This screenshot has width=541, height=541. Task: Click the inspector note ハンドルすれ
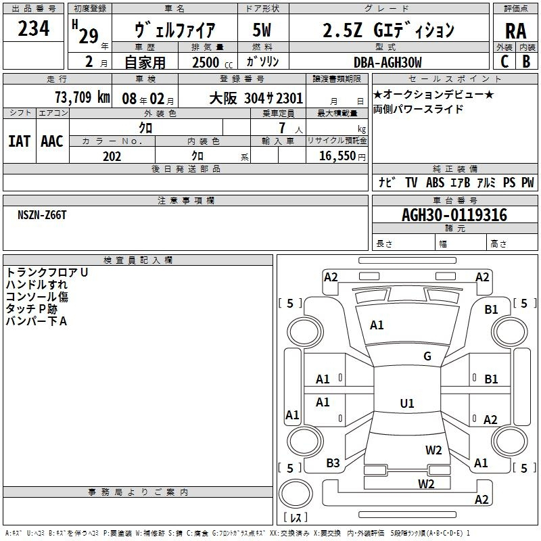37,285
